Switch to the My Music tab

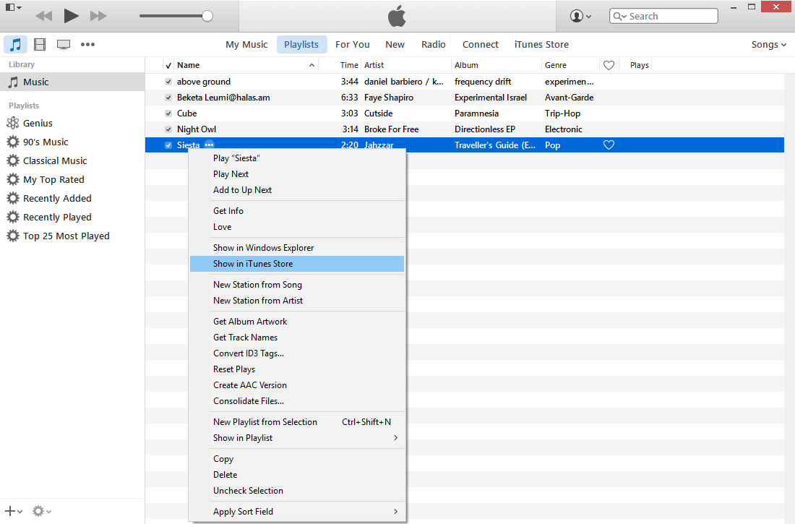pyautogui.click(x=246, y=45)
